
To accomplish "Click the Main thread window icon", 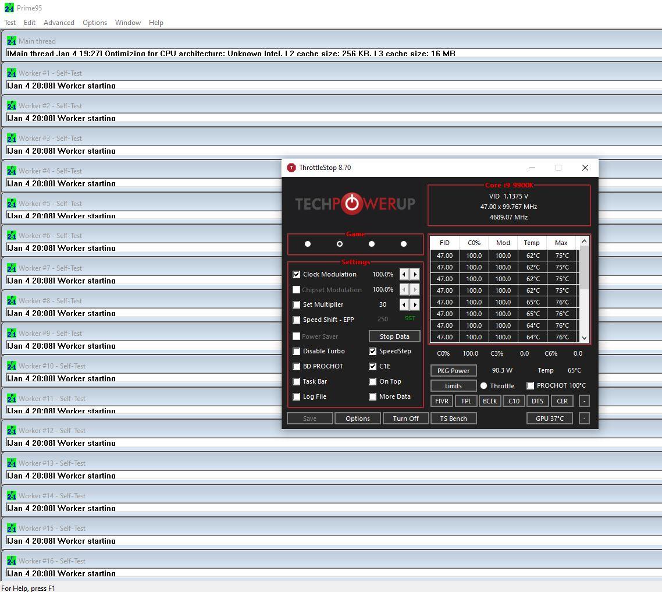I will 11,41.
